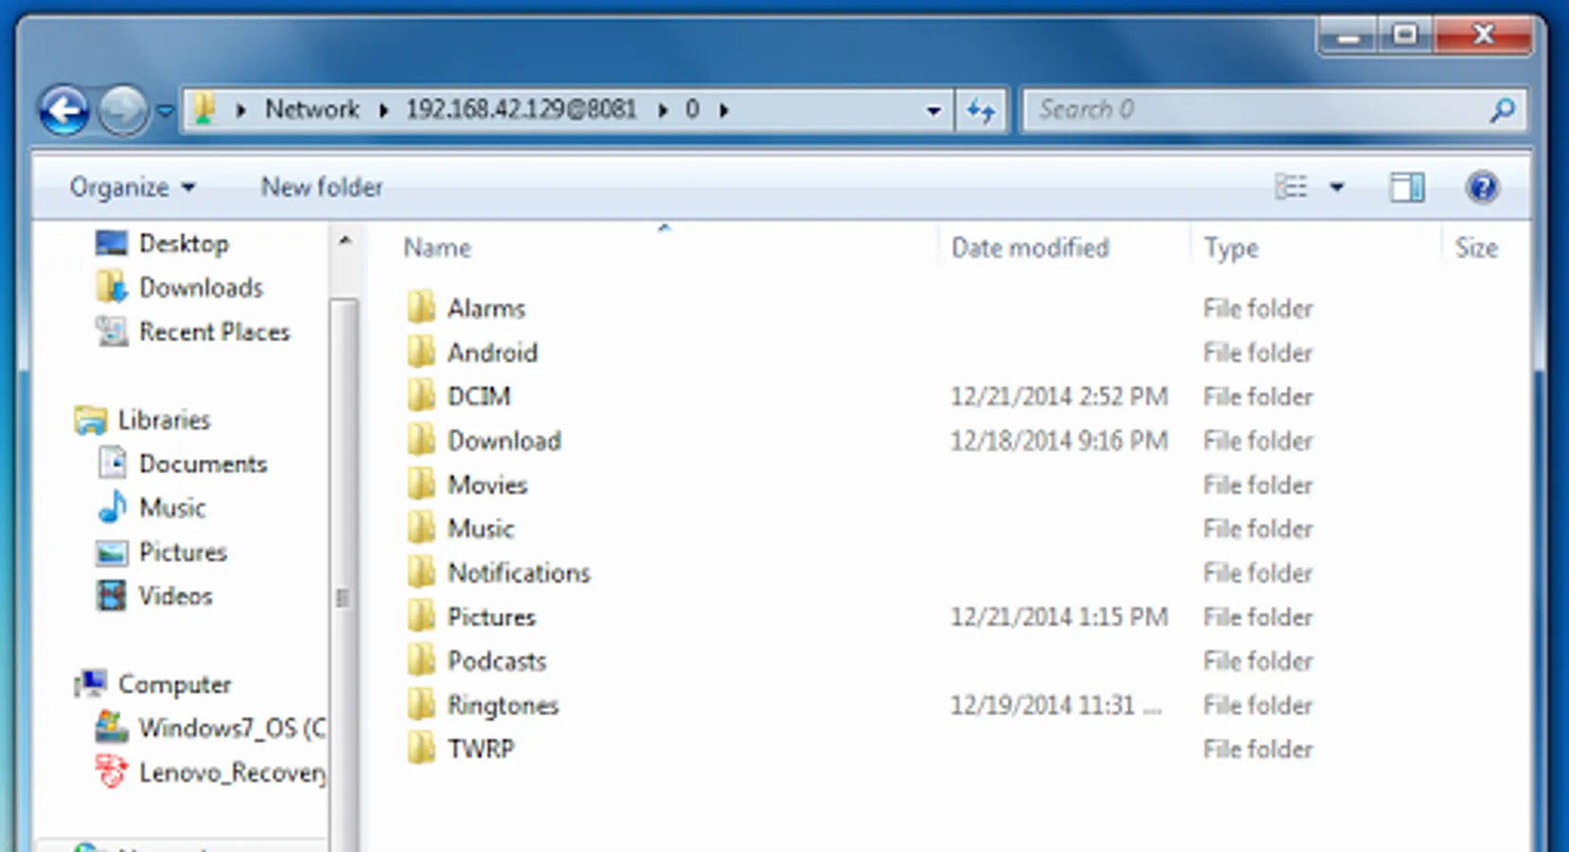Viewport: 1569px width, 852px height.
Task: Click the search magnifier icon
Action: pos(1502,111)
